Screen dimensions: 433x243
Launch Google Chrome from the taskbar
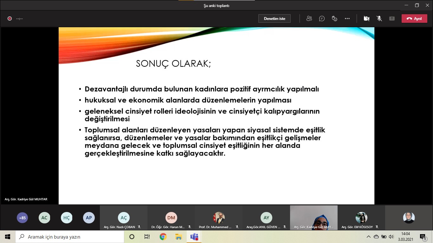(x=163, y=237)
